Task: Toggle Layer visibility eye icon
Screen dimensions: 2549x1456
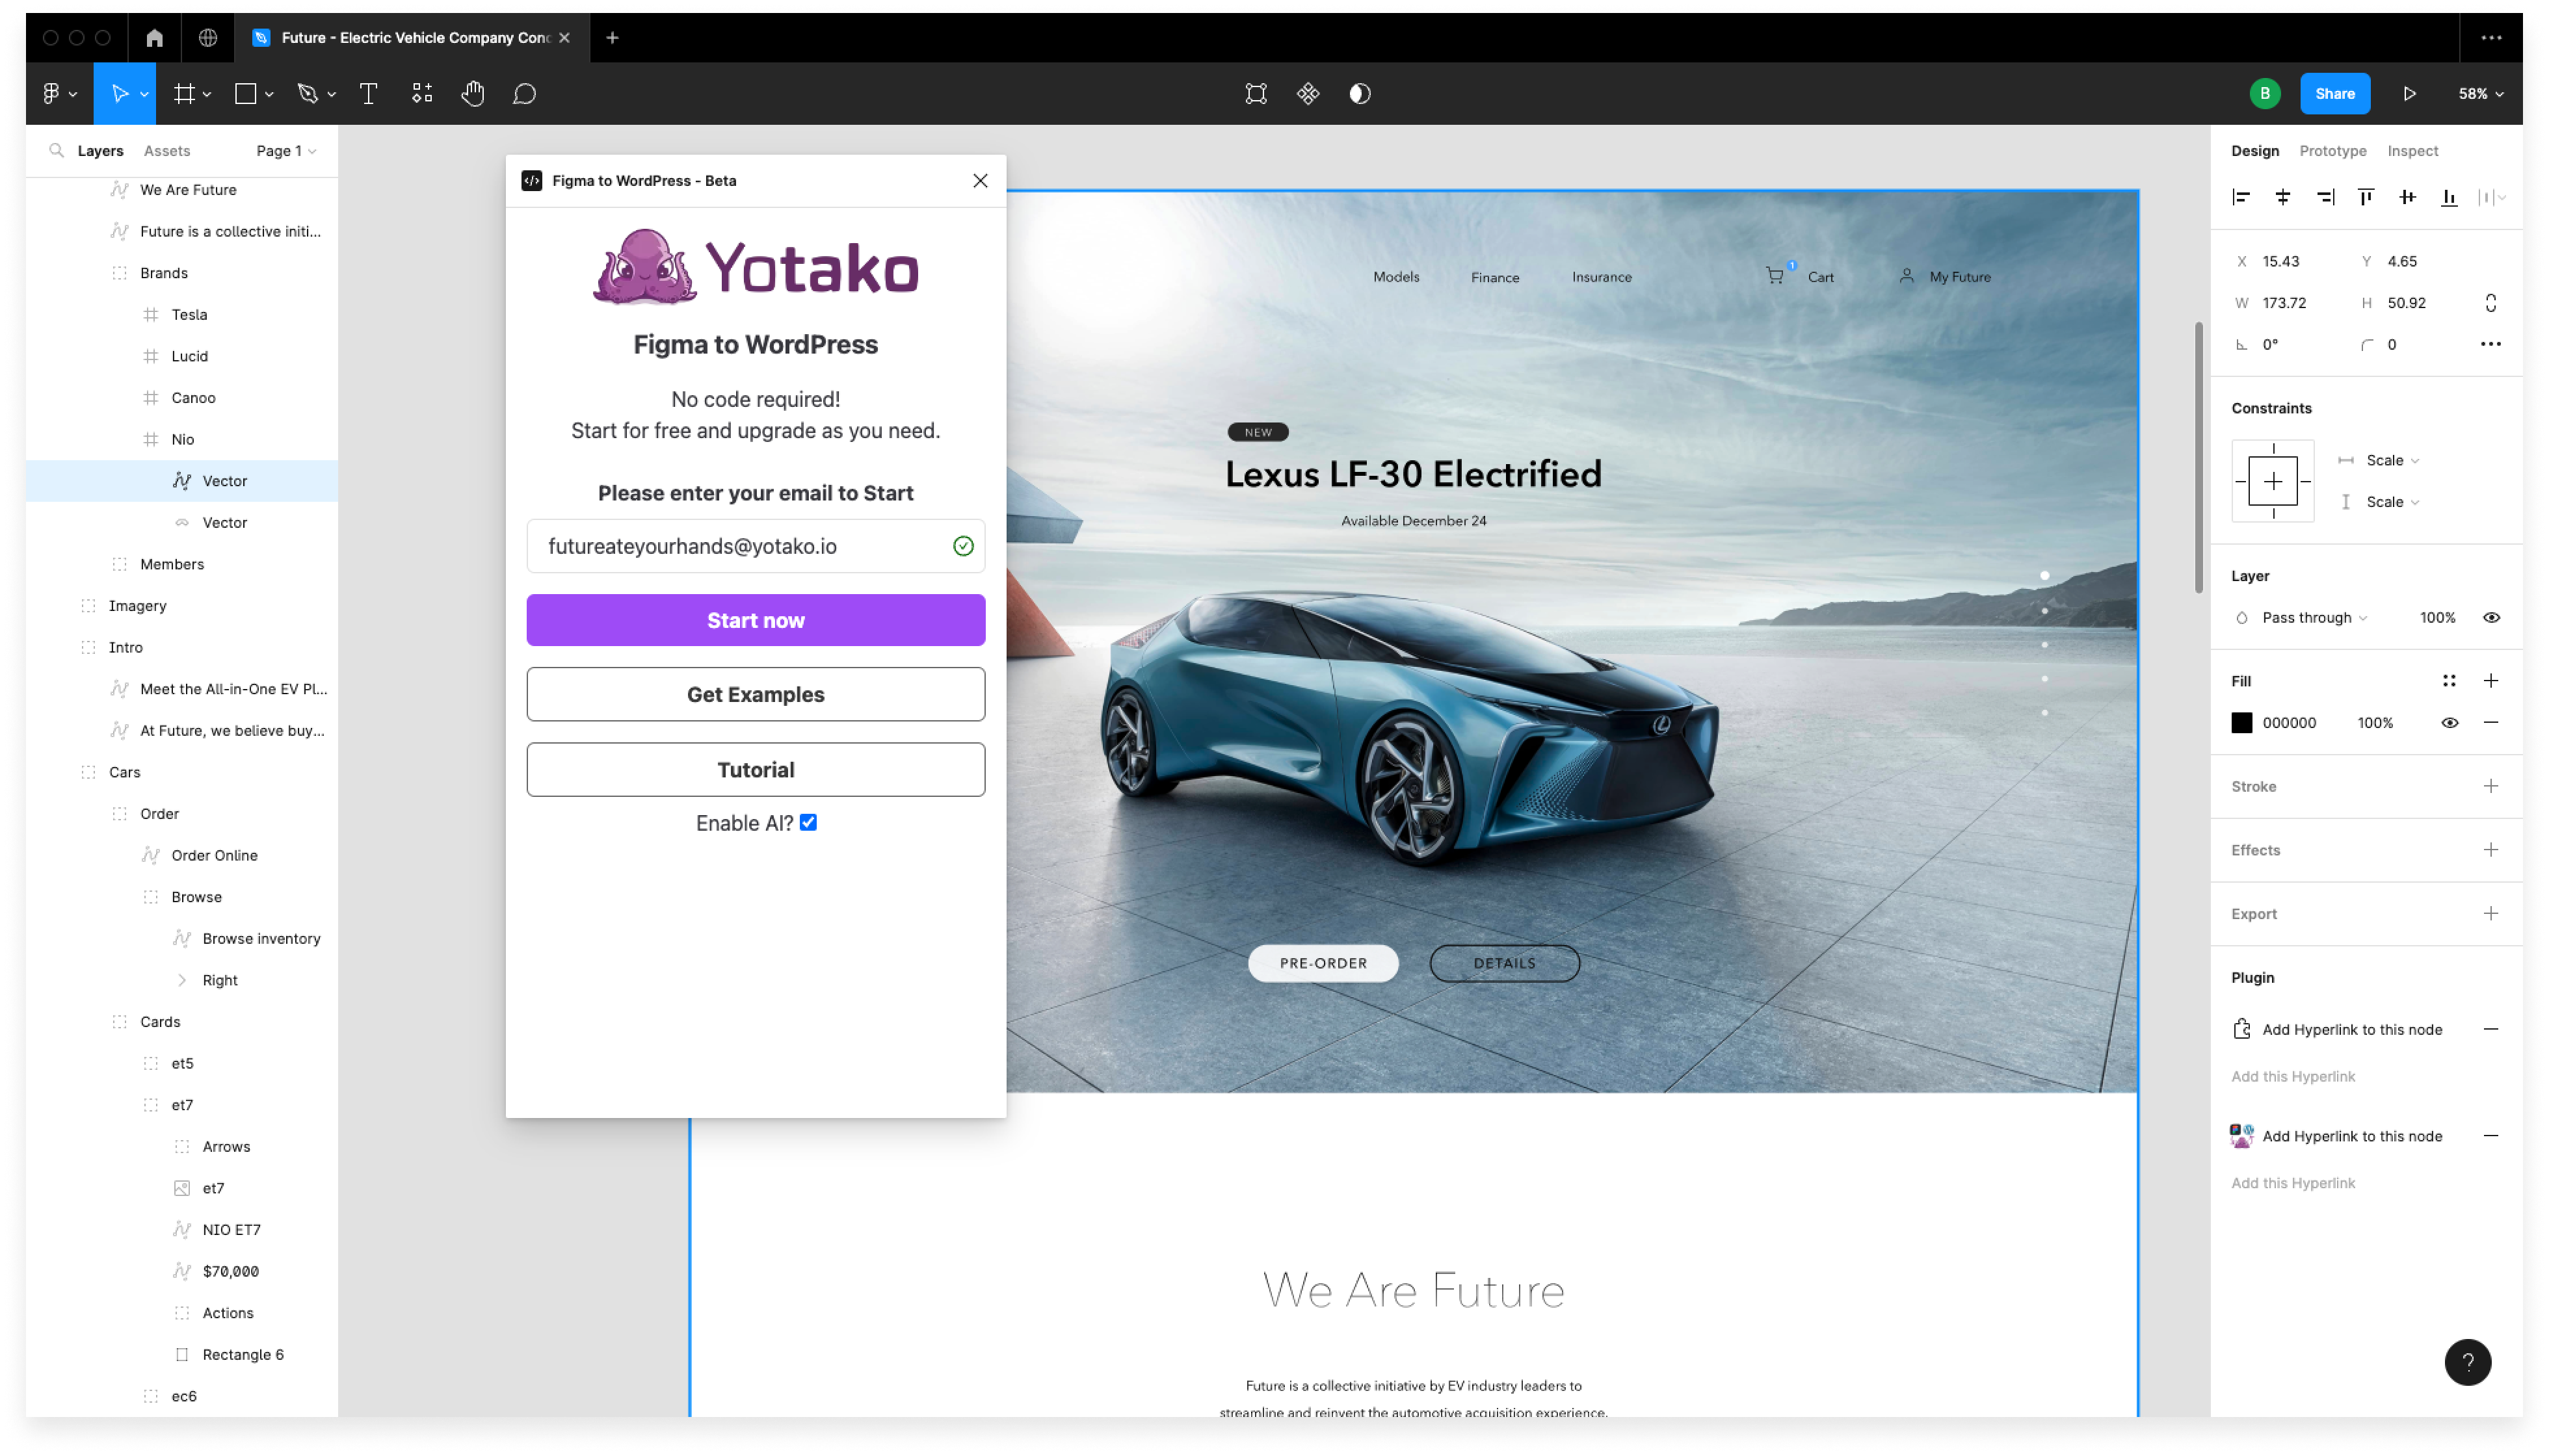Action: (2492, 618)
